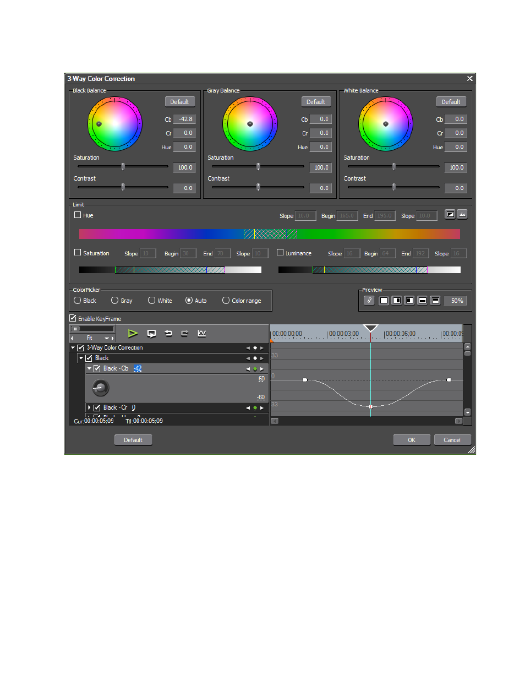The image size is (525, 680).
Task: Click the Black Balance Cb value field
Action: pyautogui.click(x=185, y=119)
